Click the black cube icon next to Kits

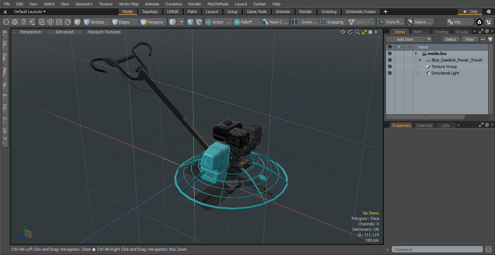479,22
